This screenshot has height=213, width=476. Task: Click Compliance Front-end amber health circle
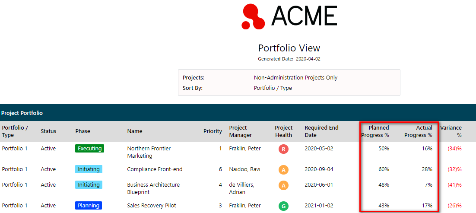pos(283,170)
